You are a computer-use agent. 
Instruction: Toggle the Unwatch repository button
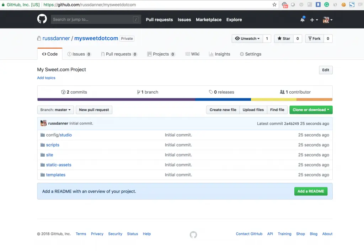pyautogui.click(x=247, y=38)
